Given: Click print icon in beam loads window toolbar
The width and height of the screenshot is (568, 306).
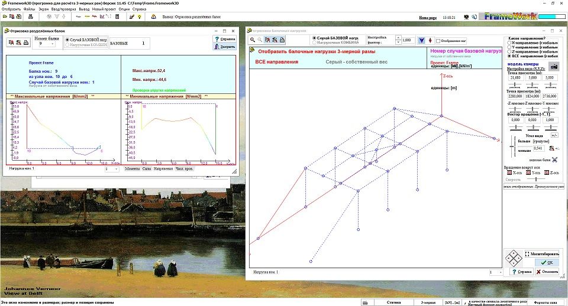Looking at the screenshot, I should pos(282,40).
